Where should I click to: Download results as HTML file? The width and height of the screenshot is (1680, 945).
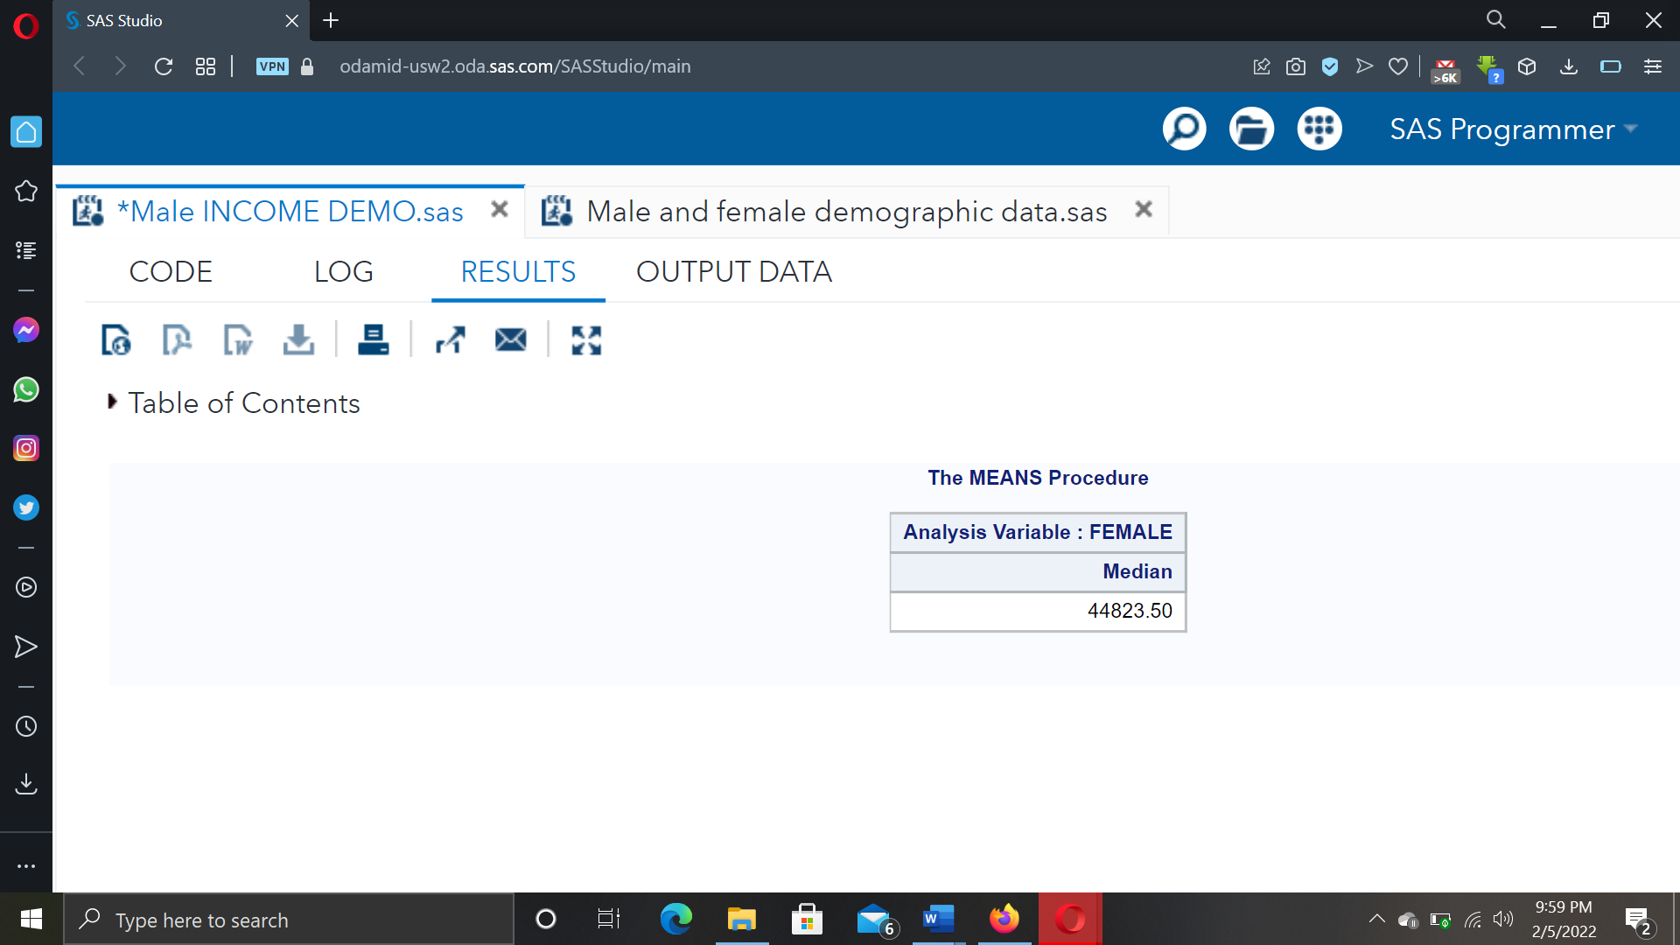point(116,340)
